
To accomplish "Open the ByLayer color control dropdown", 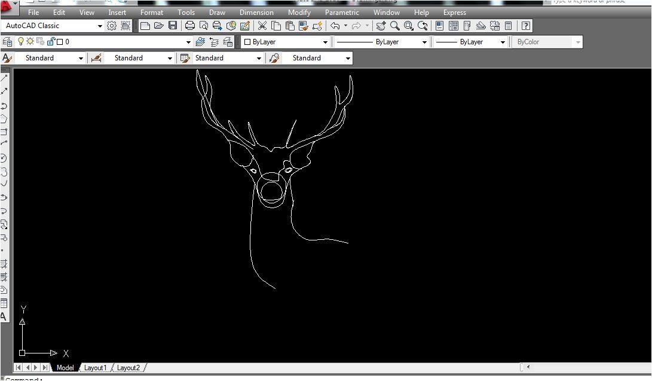I will (325, 42).
